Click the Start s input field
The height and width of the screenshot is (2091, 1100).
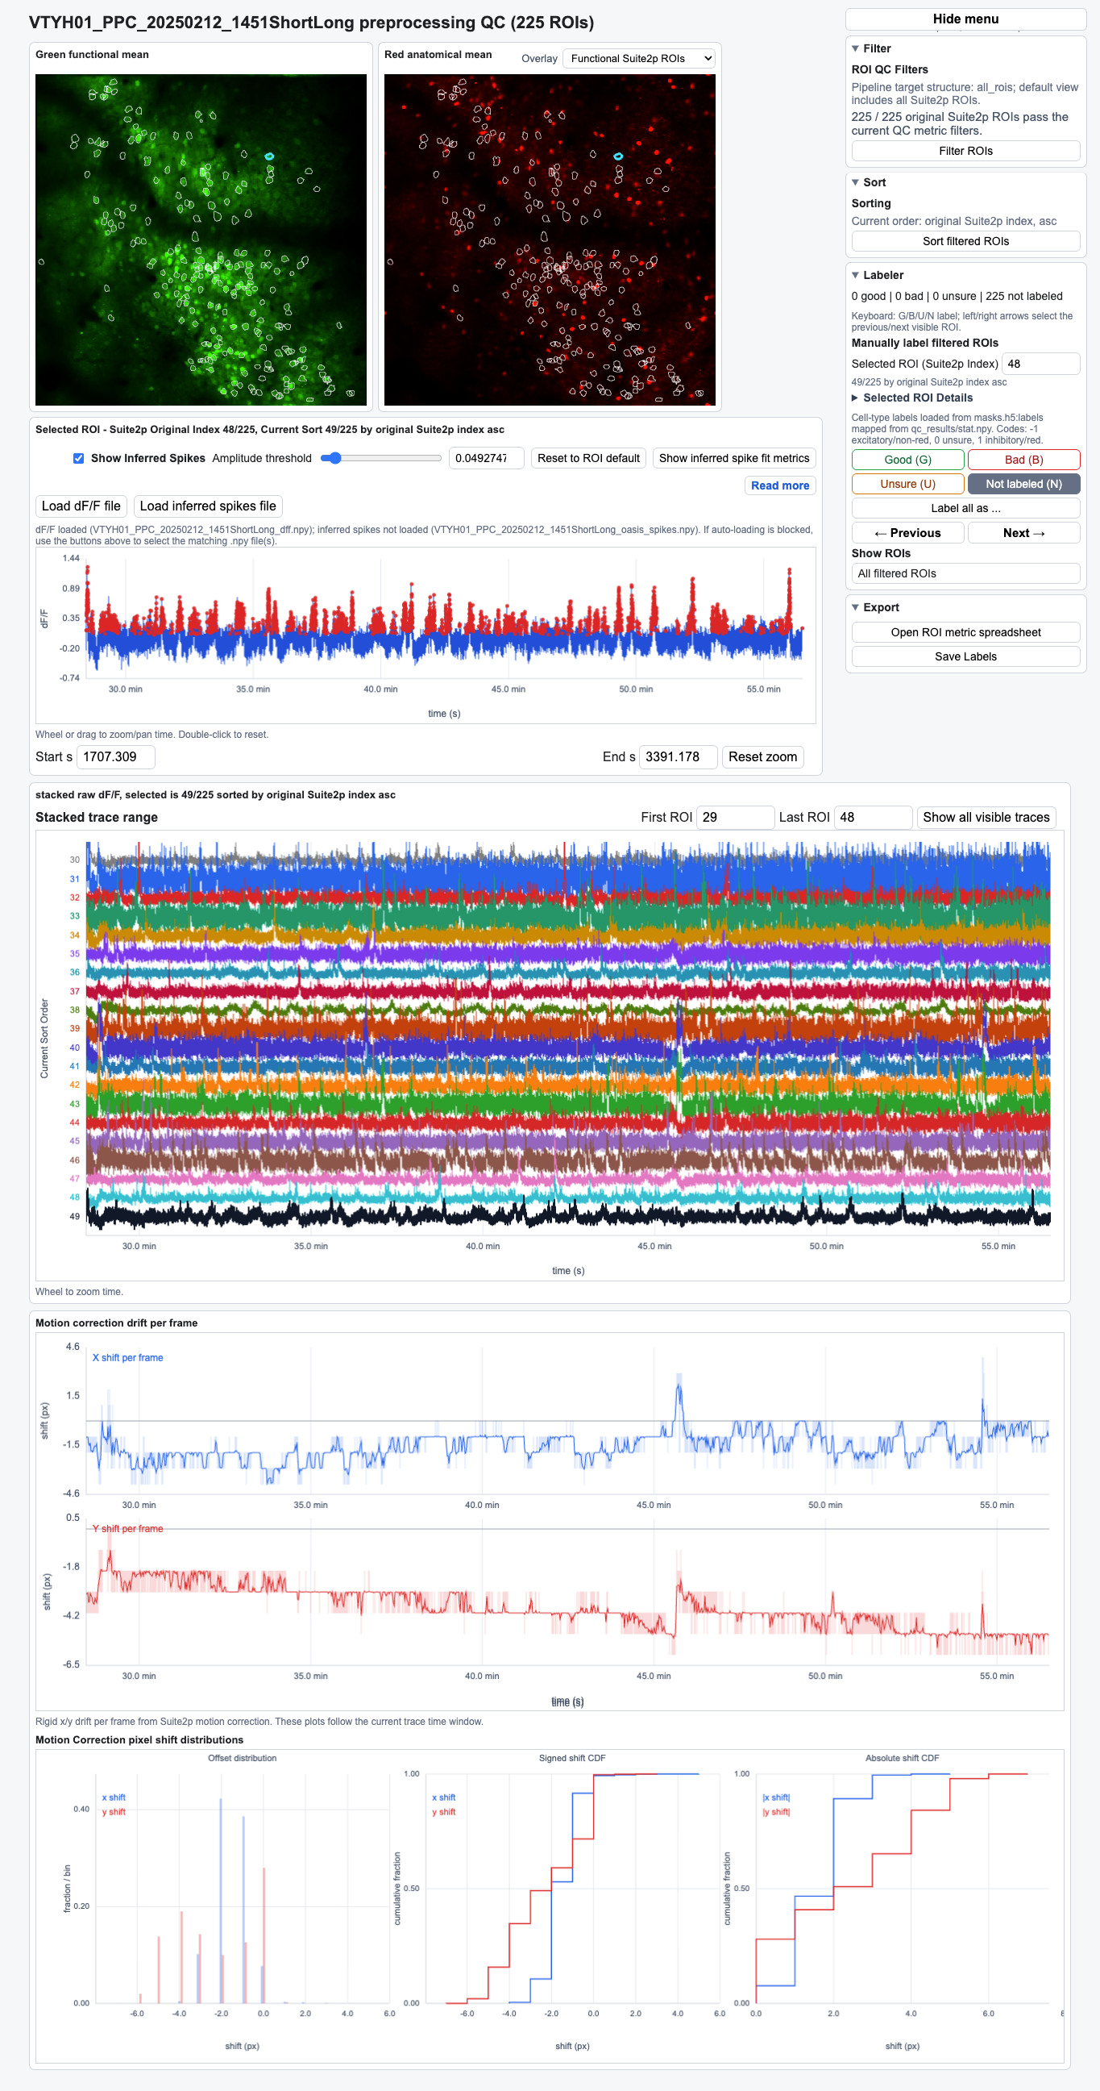click(x=115, y=756)
